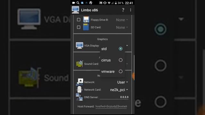Tap the vibrate mode icon in status bar

(105, 3)
